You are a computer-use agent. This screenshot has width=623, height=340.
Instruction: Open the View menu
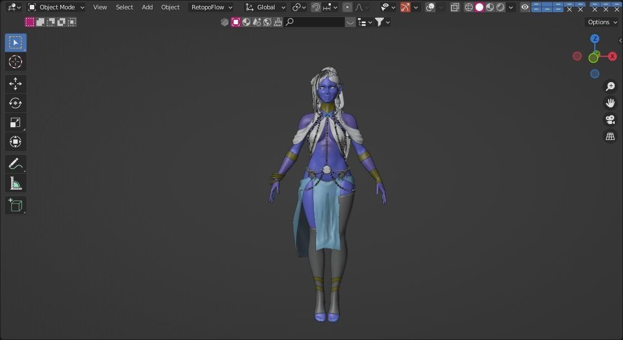pos(100,7)
